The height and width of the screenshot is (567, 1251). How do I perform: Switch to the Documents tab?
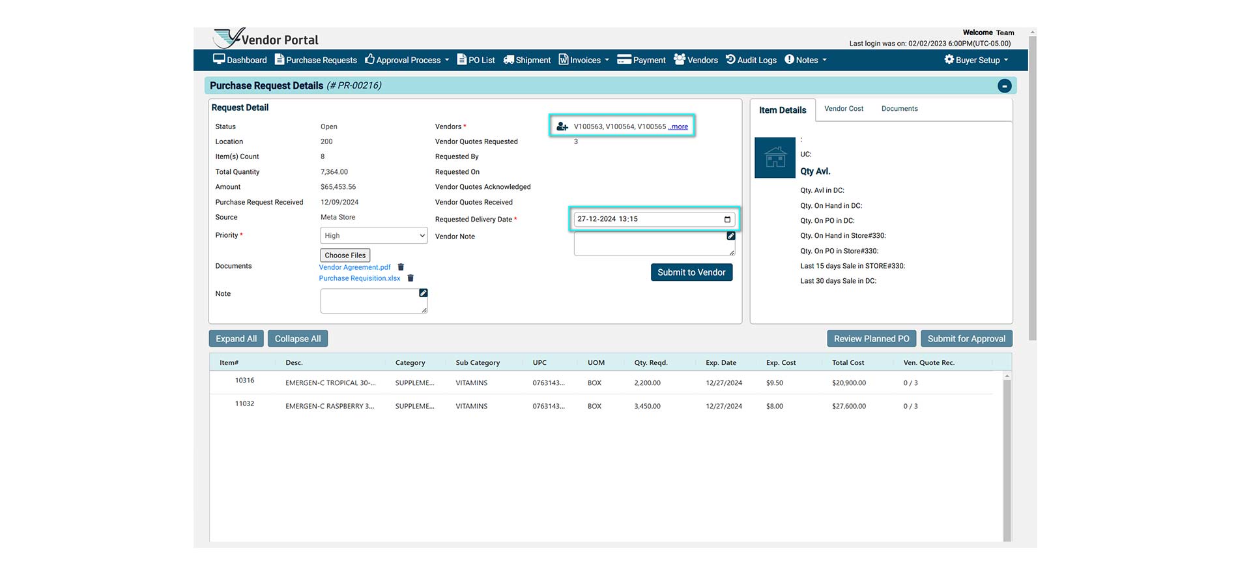pos(899,109)
